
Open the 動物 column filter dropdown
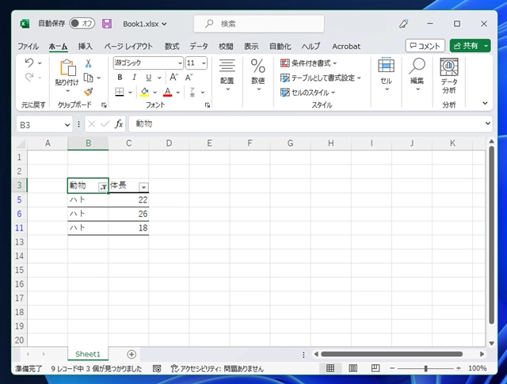(102, 186)
